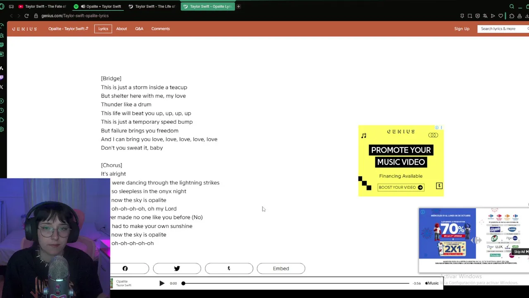Viewport: 529px width, 298px height.
Task: Click the playback progress slider knob
Action: (x=183, y=284)
